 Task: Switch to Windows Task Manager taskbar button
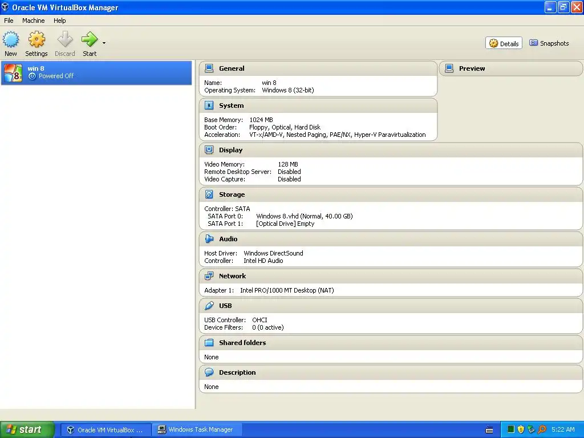click(x=197, y=430)
